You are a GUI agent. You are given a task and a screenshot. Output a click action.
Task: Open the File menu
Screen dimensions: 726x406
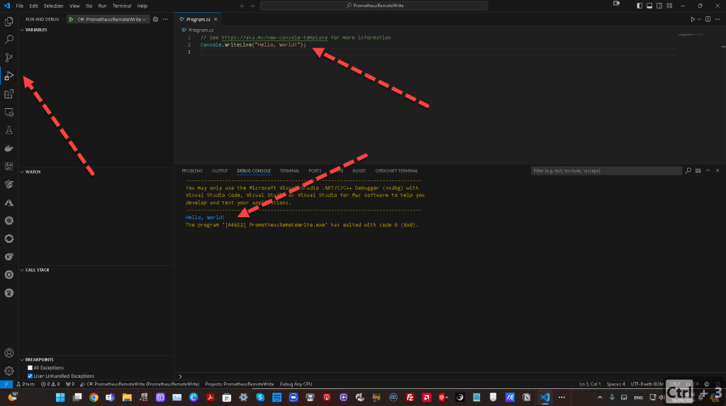pos(19,6)
